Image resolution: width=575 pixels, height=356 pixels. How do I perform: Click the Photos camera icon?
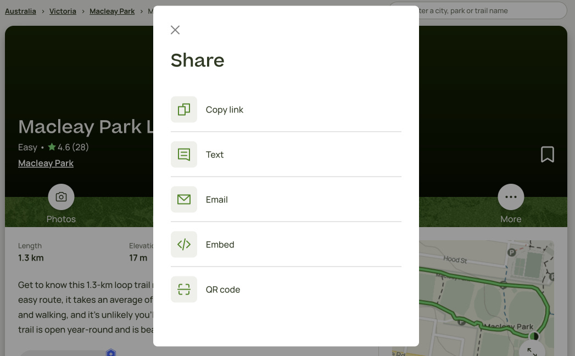[61, 196]
